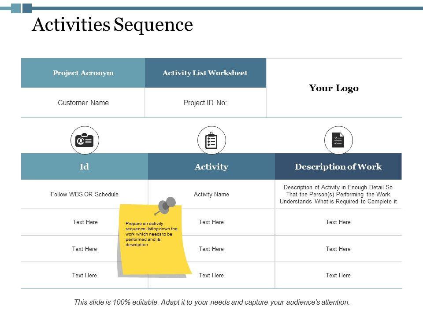Viewport: 423px width, 317px height.
Task: Click the pushpin on the yellow note
Action: (167, 206)
